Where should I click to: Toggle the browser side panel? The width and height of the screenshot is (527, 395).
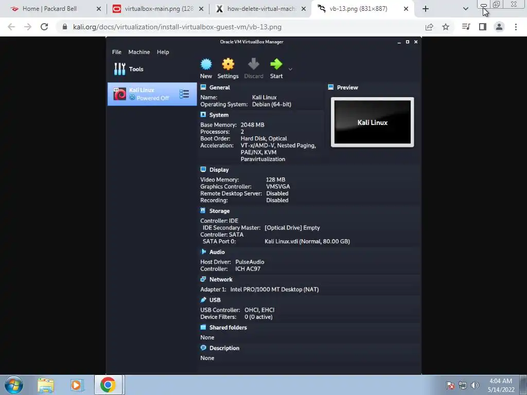pos(483,27)
